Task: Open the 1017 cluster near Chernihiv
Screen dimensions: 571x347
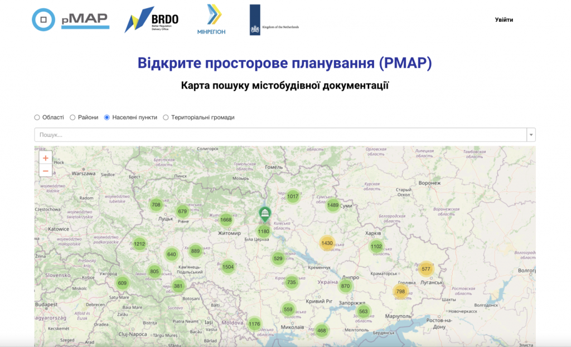Action: [x=292, y=196]
